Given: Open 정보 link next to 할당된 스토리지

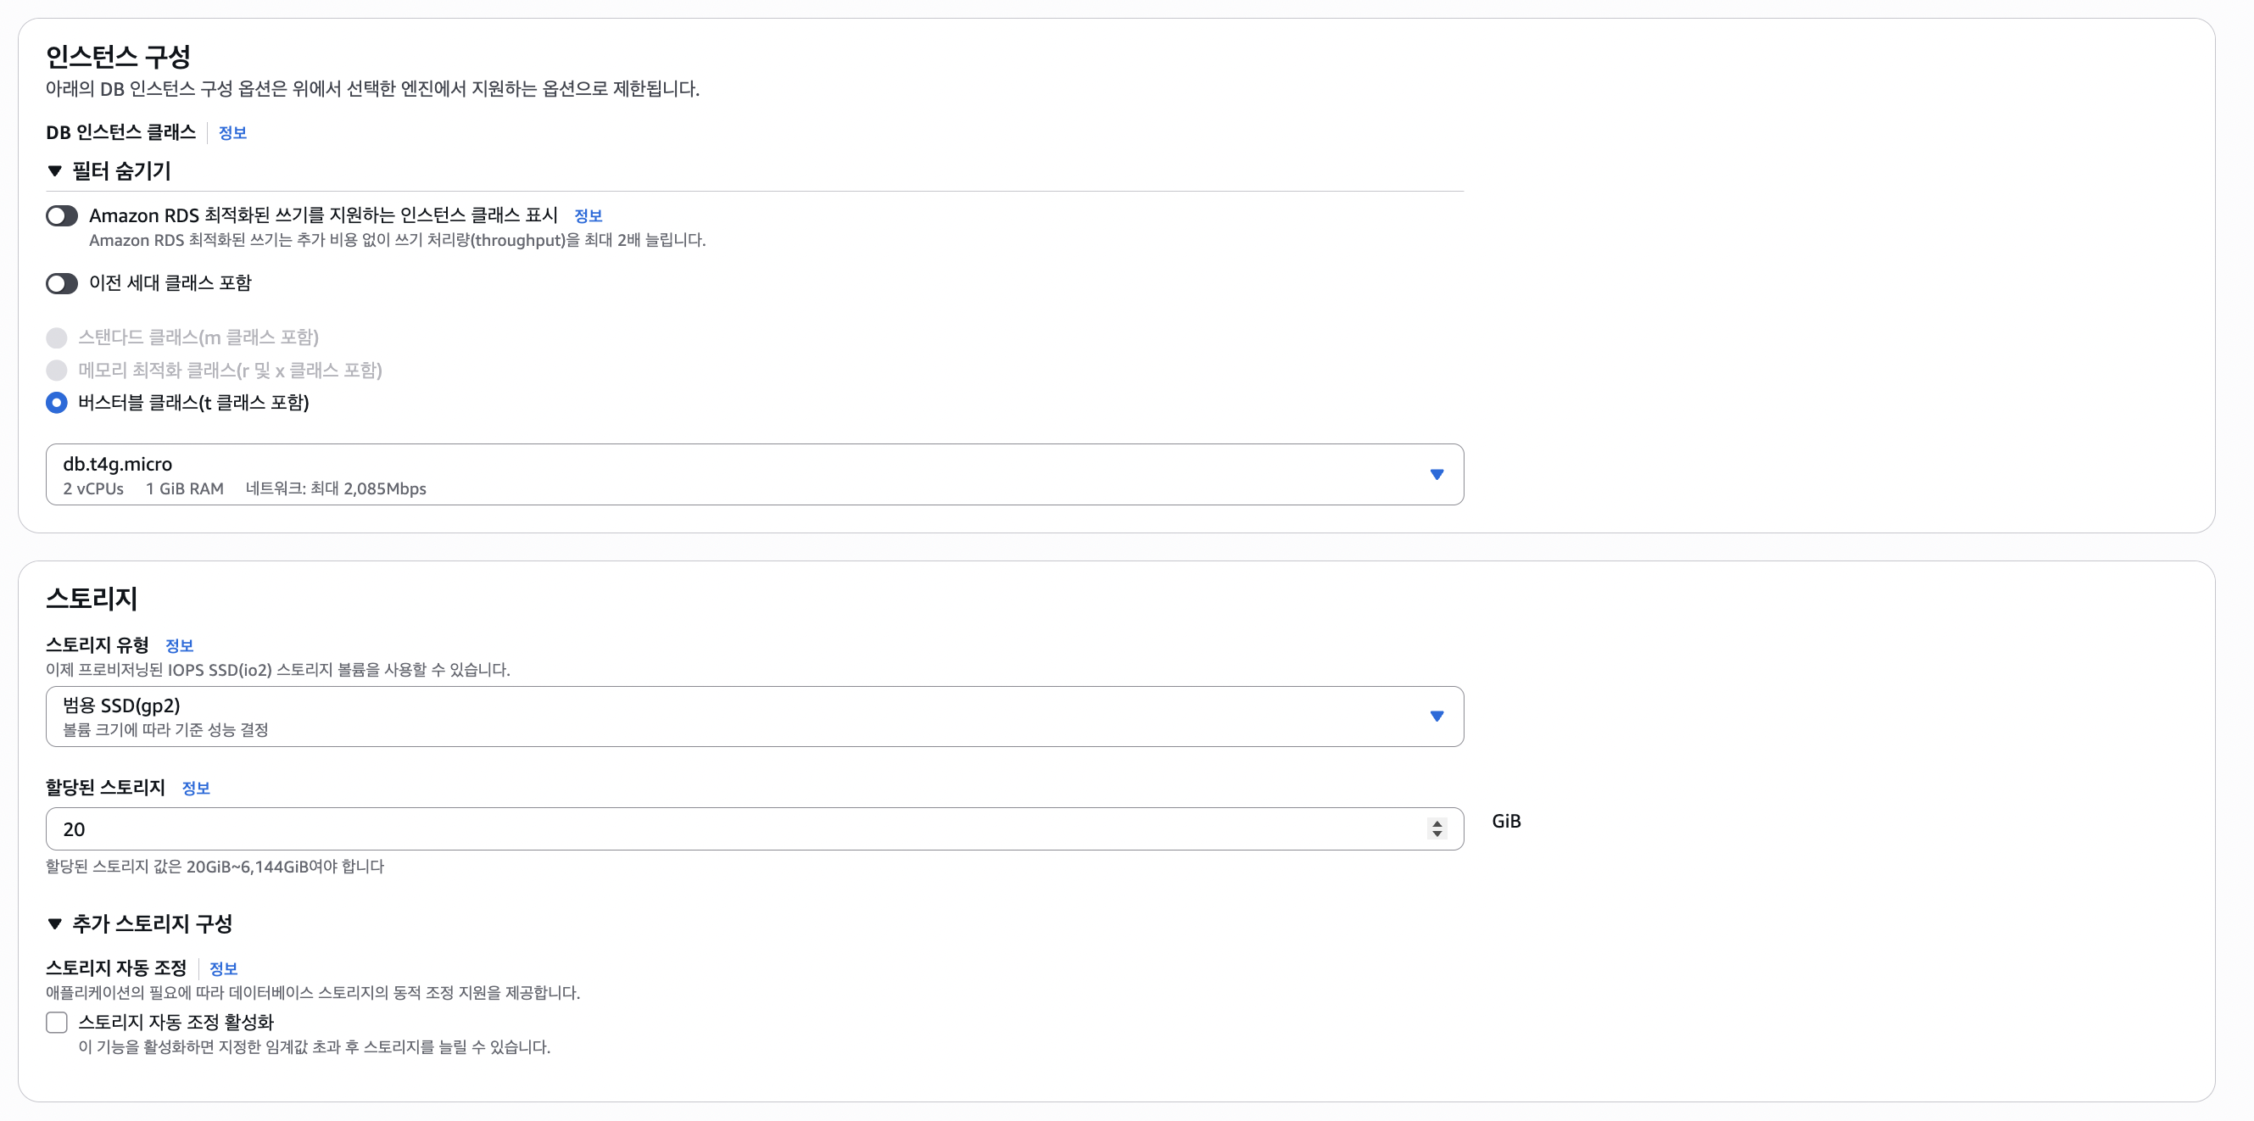Looking at the screenshot, I should pos(196,789).
